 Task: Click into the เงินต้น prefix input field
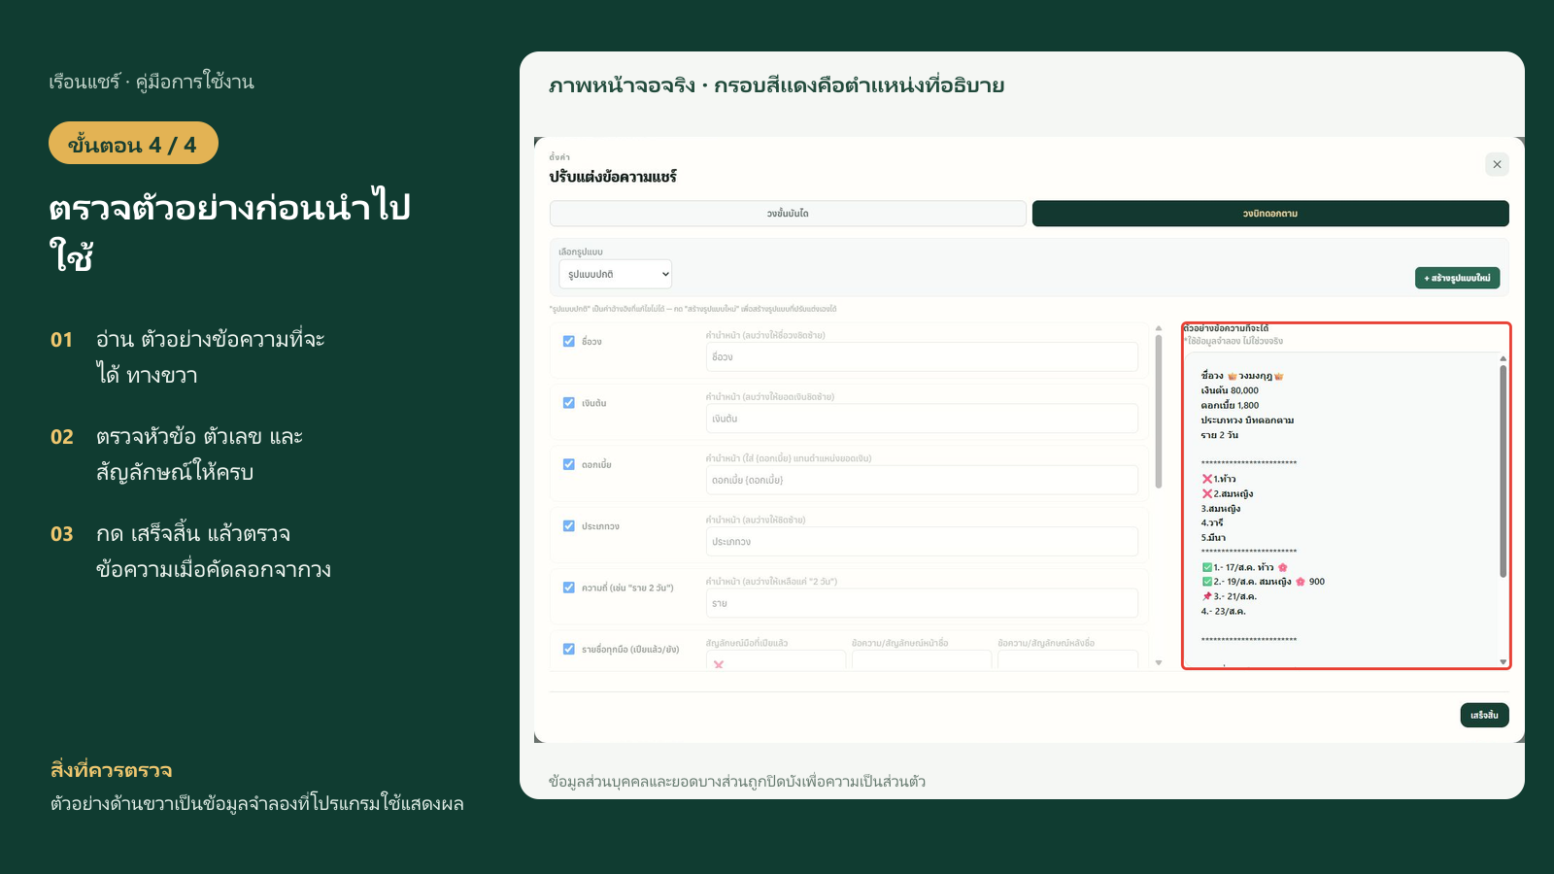click(922, 419)
